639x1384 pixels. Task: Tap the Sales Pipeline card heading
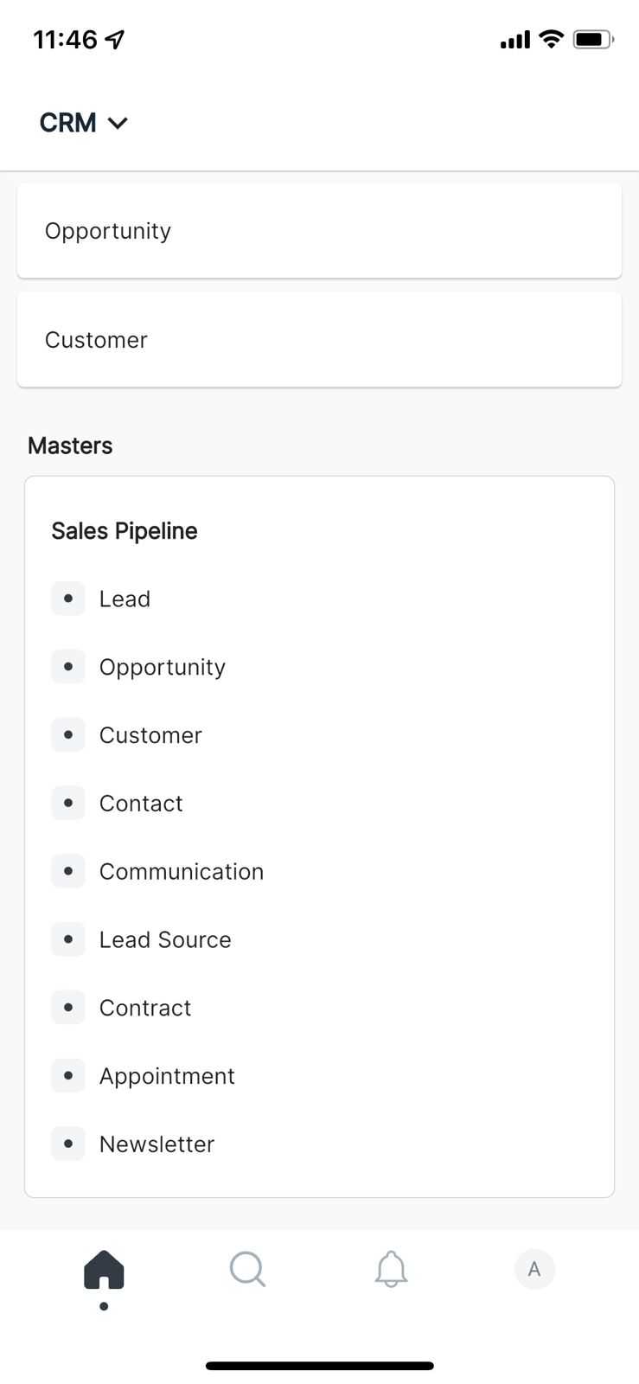[125, 531]
